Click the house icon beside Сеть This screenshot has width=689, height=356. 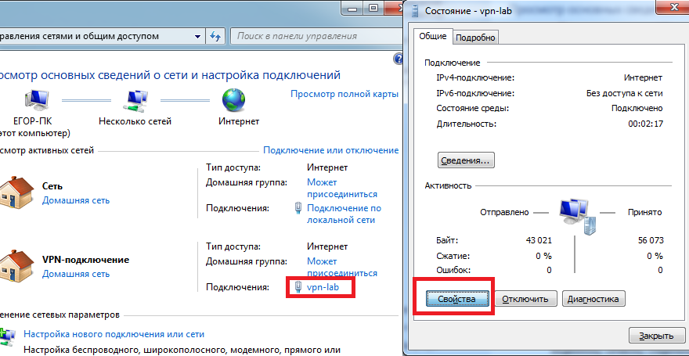(17, 192)
